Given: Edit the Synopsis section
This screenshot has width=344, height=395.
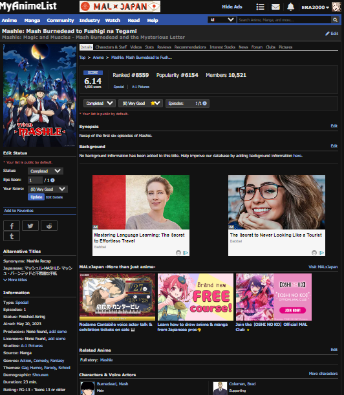Looking at the screenshot, I should 334,125.
